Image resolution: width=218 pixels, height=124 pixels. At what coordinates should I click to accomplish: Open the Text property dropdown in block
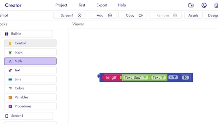click(159, 77)
